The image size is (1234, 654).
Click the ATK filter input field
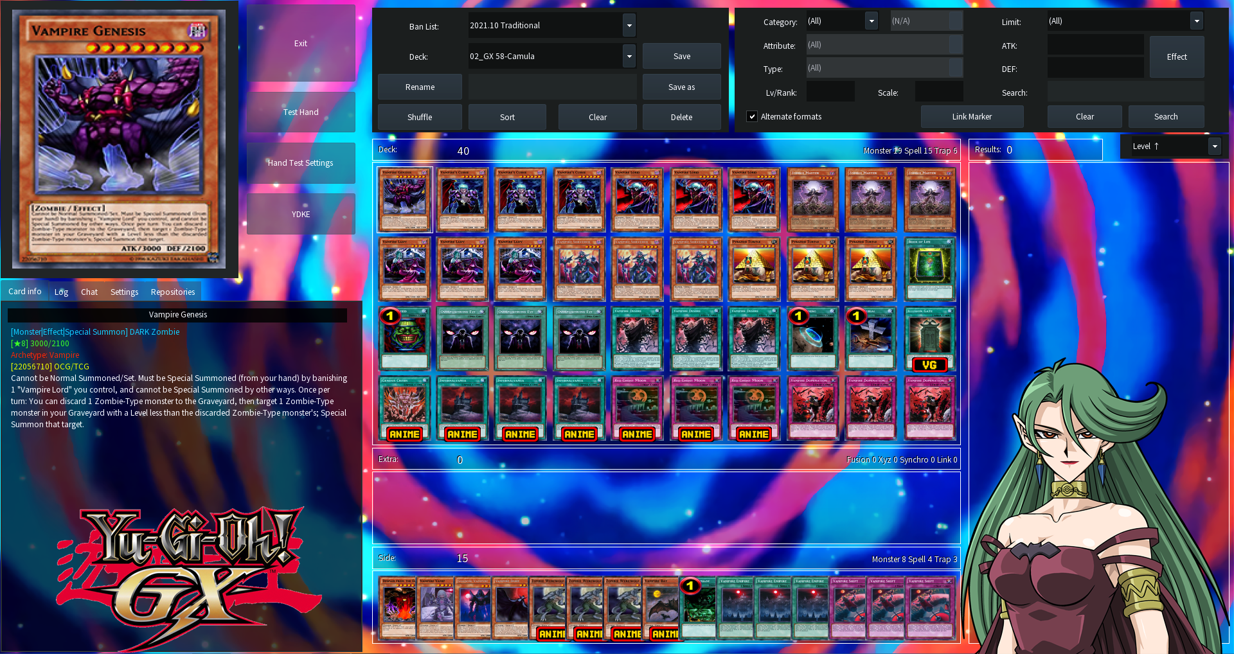point(1095,45)
